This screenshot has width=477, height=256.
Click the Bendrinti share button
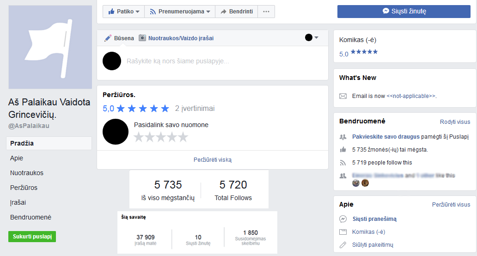pos(236,12)
